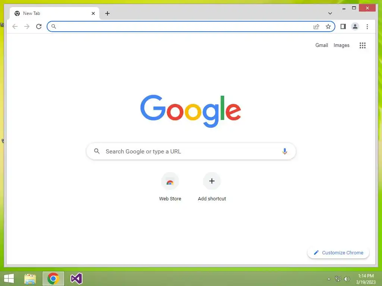Share this page via the share icon
Image resolution: width=382 pixels, height=286 pixels.
tap(316, 26)
